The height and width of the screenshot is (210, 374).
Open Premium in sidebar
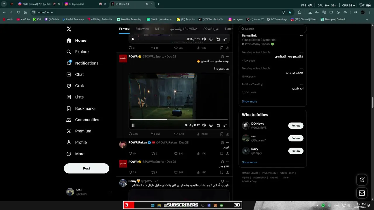pos(79,131)
